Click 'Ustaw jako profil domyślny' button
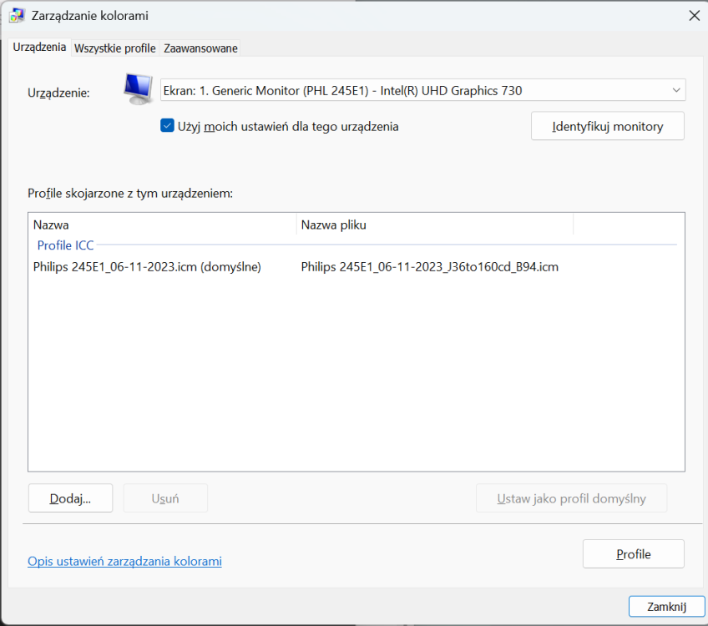This screenshot has height=626, width=708. tap(571, 498)
